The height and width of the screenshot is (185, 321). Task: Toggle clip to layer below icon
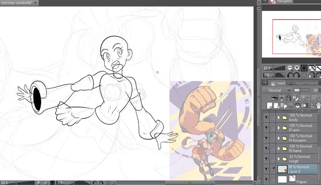(275, 98)
